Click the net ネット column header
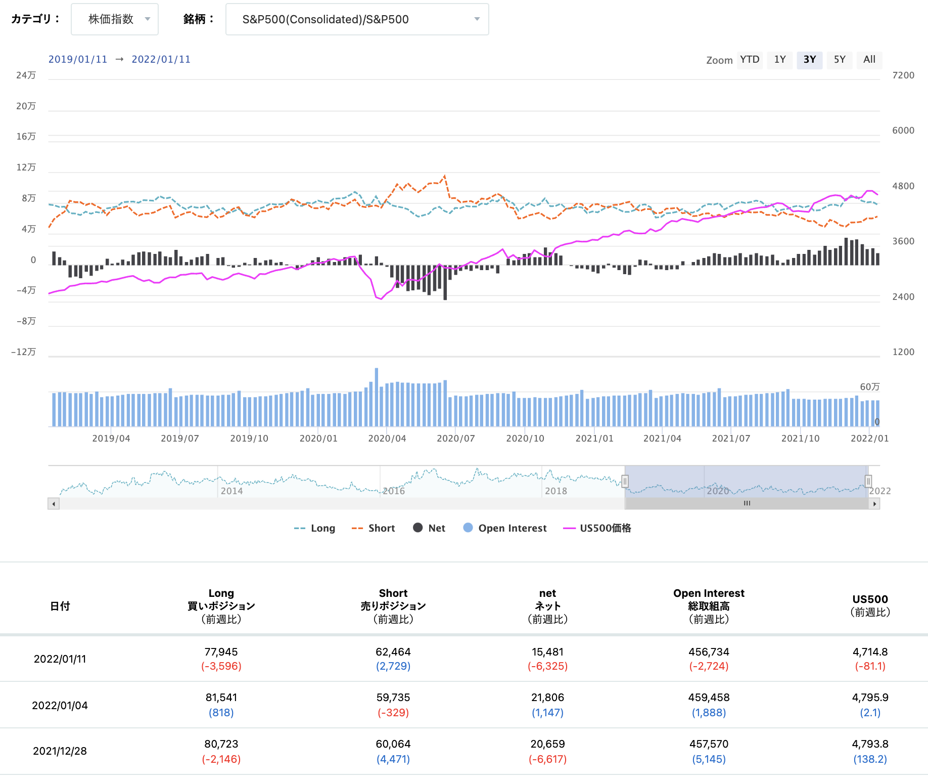This screenshot has height=782, width=928. (x=547, y=606)
